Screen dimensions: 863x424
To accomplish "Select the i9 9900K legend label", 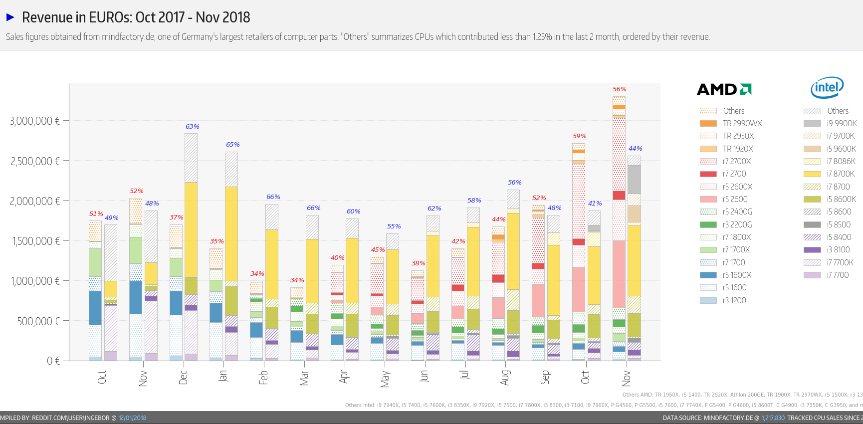I will 842,124.
